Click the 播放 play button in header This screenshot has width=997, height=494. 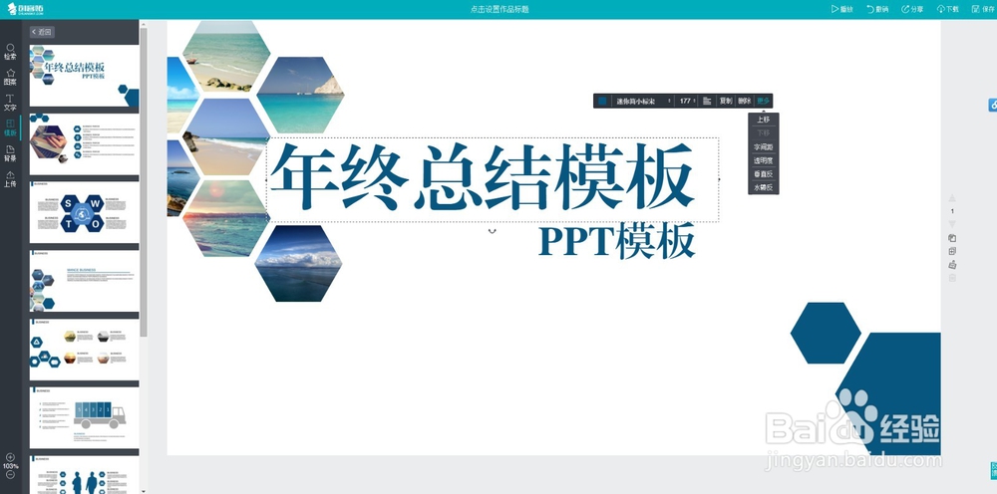point(841,9)
